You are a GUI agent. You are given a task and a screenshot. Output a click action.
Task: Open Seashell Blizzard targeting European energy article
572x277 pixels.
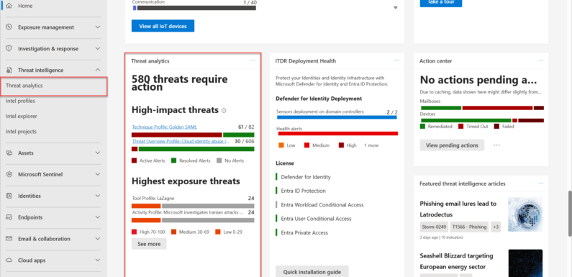(456, 261)
